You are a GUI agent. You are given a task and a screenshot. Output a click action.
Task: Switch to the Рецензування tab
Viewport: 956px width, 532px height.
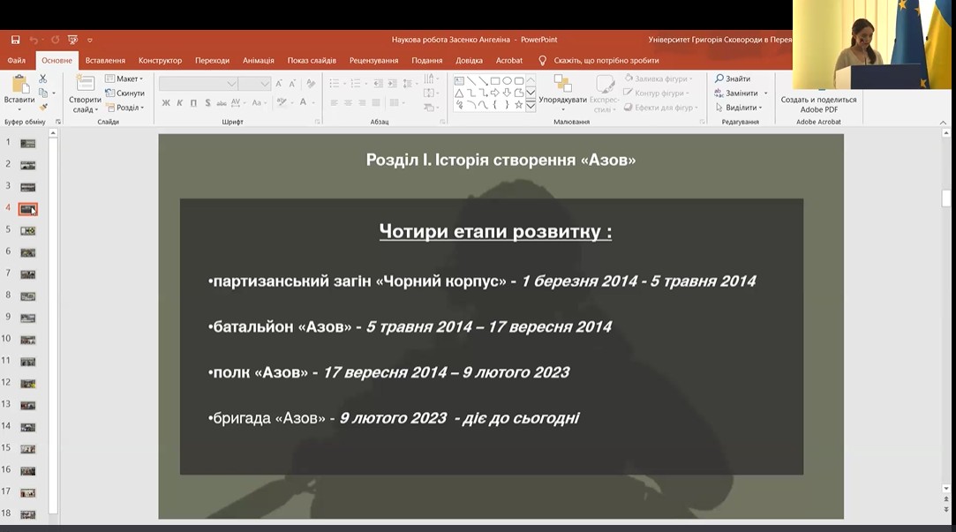[373, 60]
